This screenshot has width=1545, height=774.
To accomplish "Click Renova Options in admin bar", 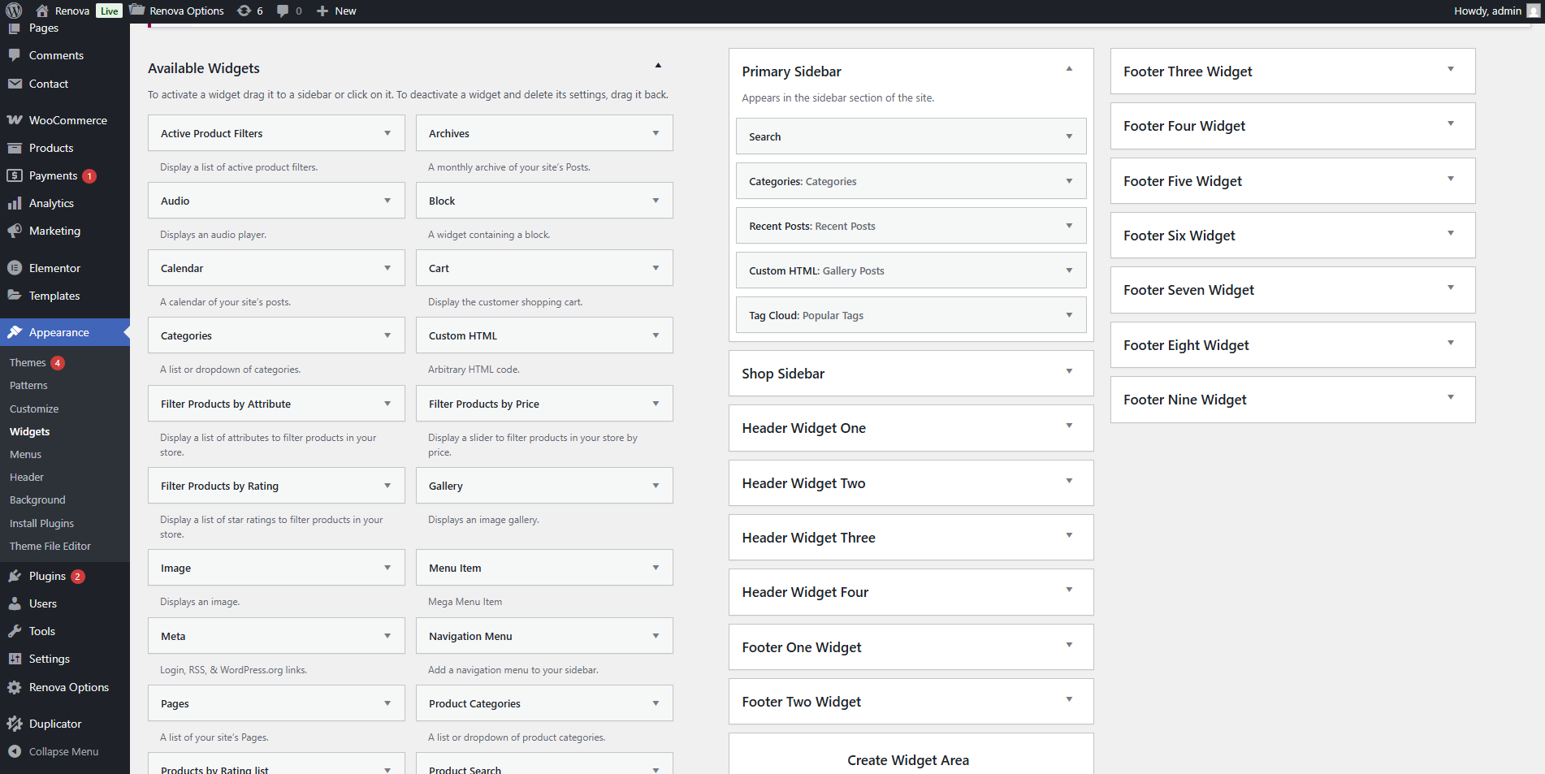I will coord(186,11).
